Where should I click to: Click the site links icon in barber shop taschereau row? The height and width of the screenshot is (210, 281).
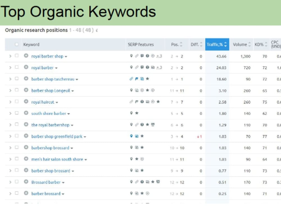click(x=131, y=79)
